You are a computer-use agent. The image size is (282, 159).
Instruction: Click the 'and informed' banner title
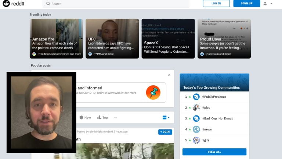(x=90, y=88)
